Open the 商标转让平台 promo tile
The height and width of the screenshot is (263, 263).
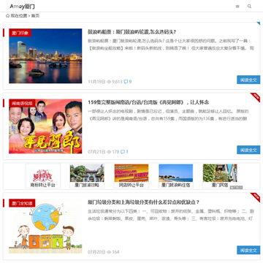click(x=43, y=176)
